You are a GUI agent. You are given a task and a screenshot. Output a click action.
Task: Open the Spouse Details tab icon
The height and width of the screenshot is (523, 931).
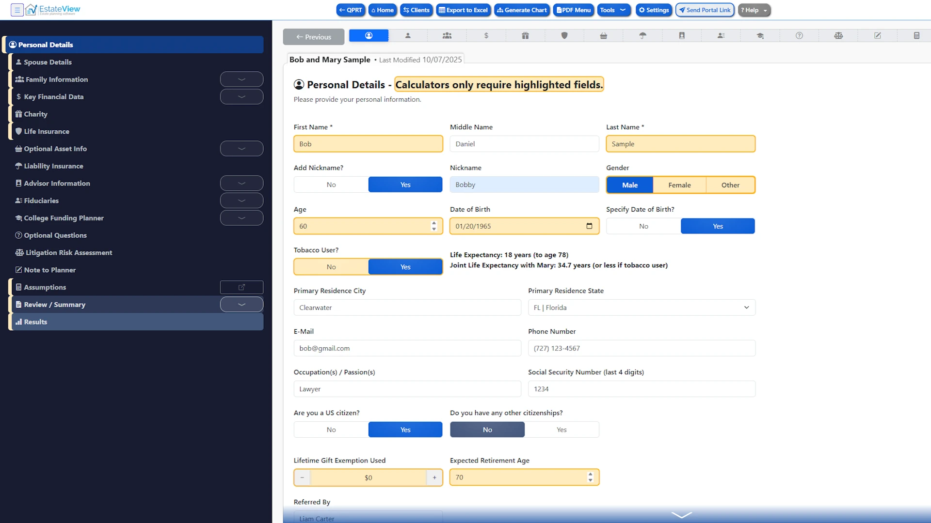[x=408, y=35]
